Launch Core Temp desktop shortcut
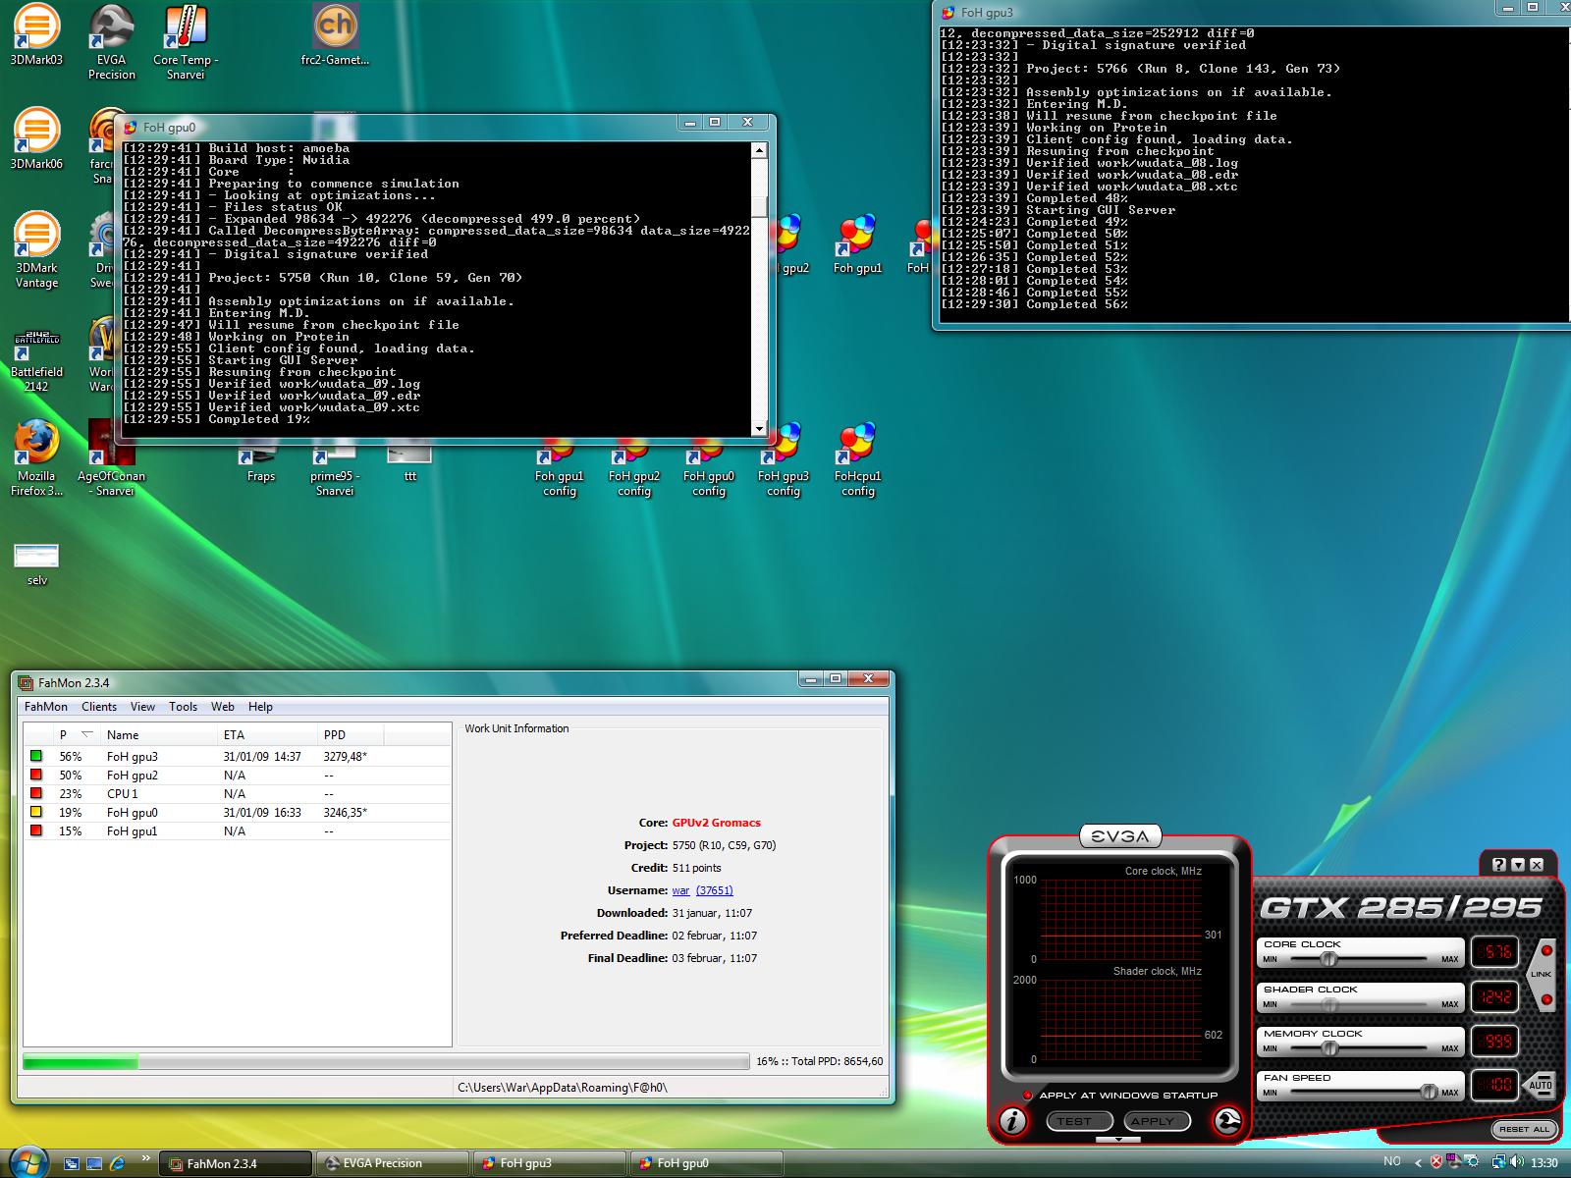1571x1178 pixels. coord(186,41)
